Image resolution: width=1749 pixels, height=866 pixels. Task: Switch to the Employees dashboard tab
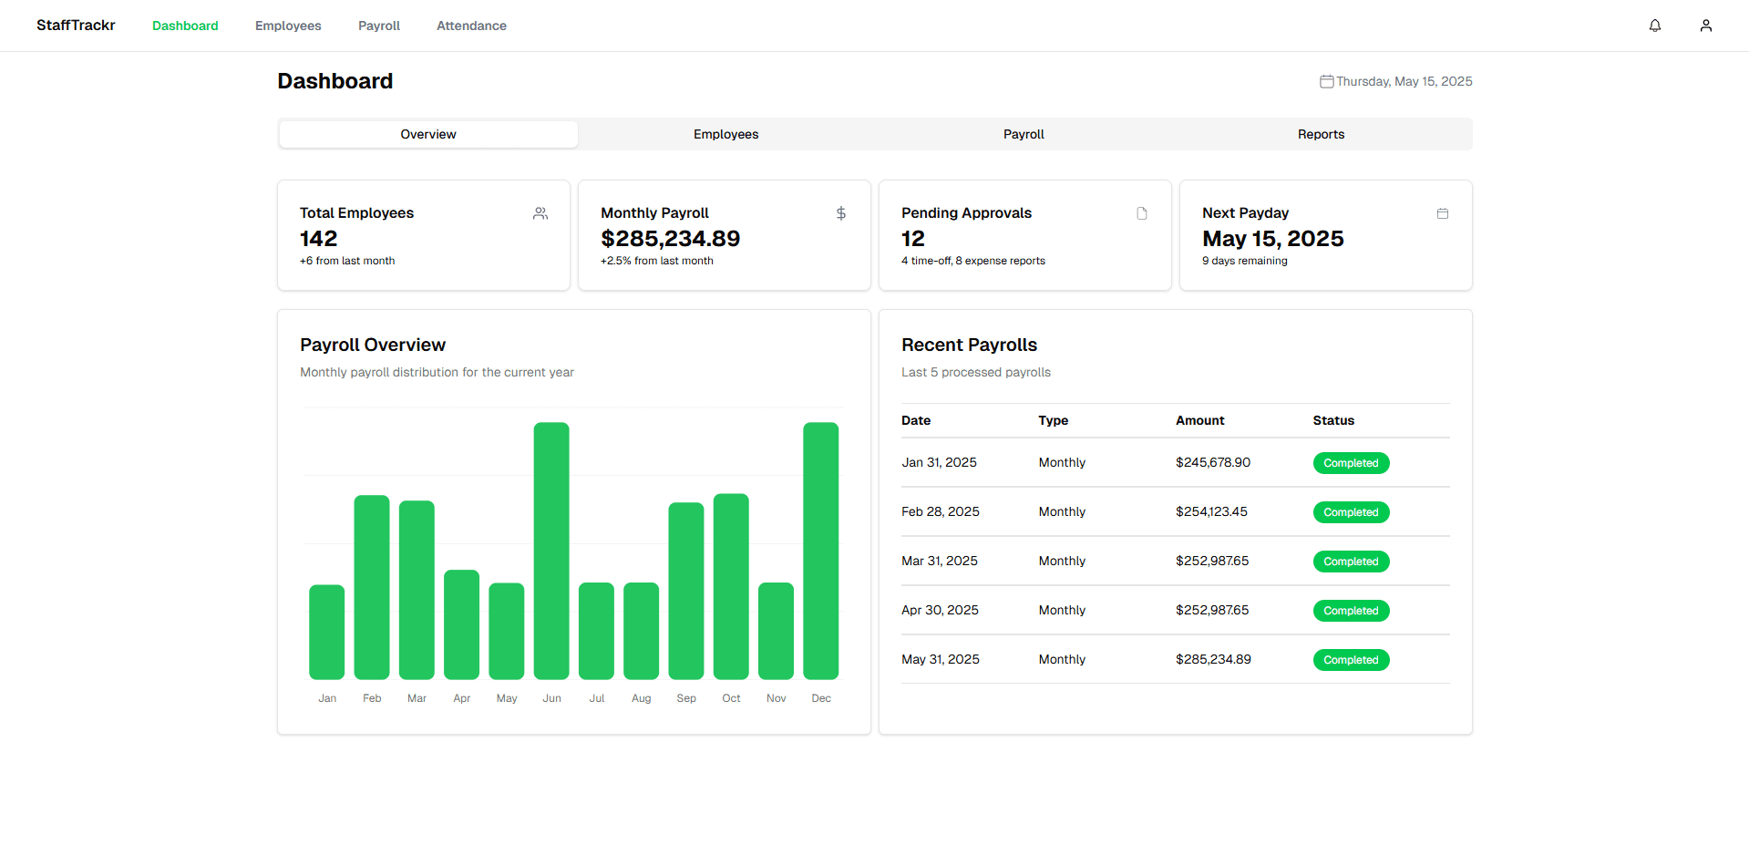click(x=725, y=134)
